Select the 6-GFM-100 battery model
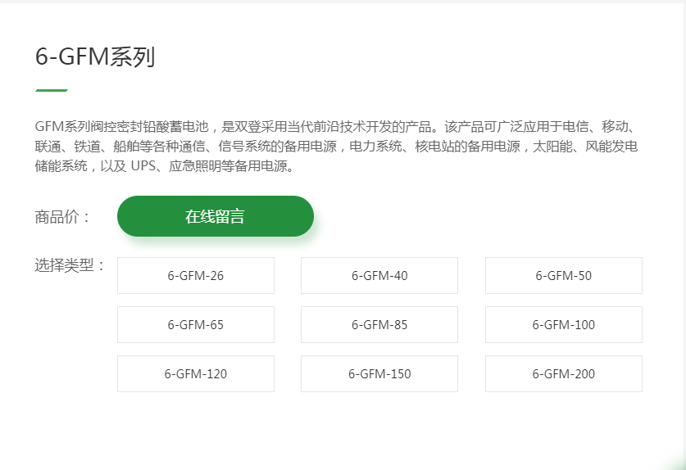Image resolution: width=686 pixels, height=470 pixels. [x=563, y=325]
